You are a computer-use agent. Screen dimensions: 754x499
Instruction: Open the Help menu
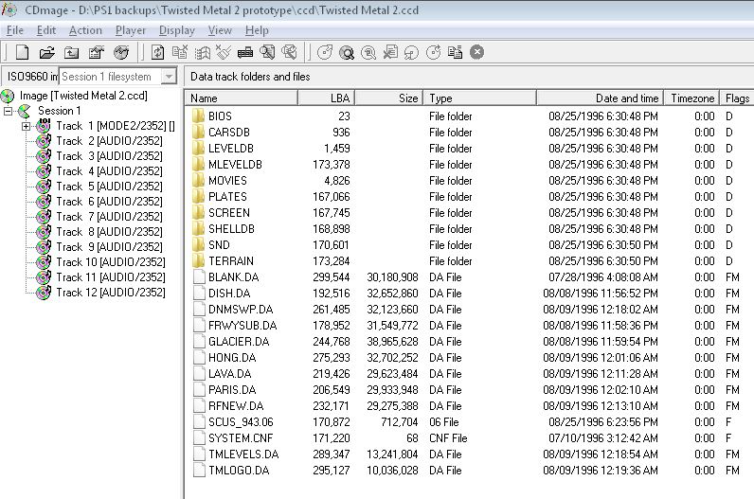pyautogui.click(x=257, y=30)
